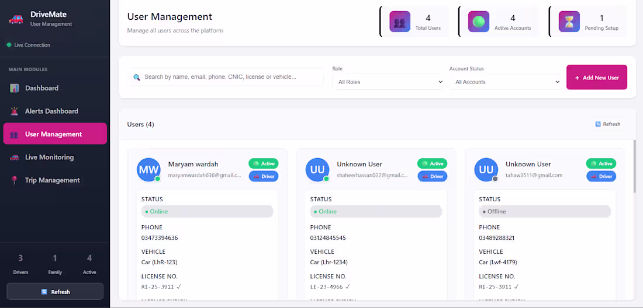Click the name Maryam wardah
643x308 pixels.
pyautogui.click(x=193, y=164)
